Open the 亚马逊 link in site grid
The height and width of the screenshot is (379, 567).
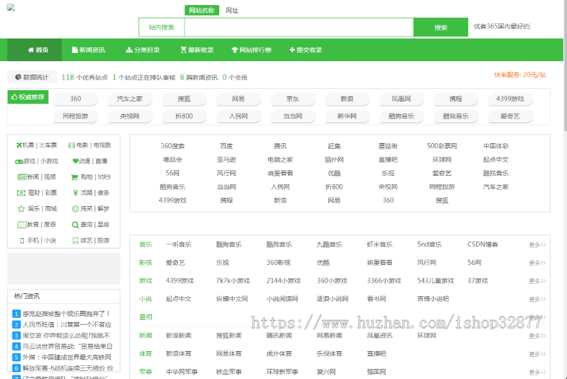click(226, 160)
